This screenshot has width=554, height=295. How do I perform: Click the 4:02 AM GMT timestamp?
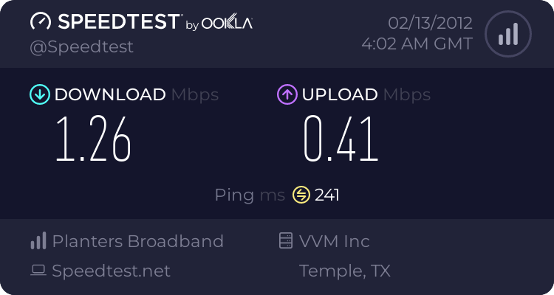(x=417, y=44)
